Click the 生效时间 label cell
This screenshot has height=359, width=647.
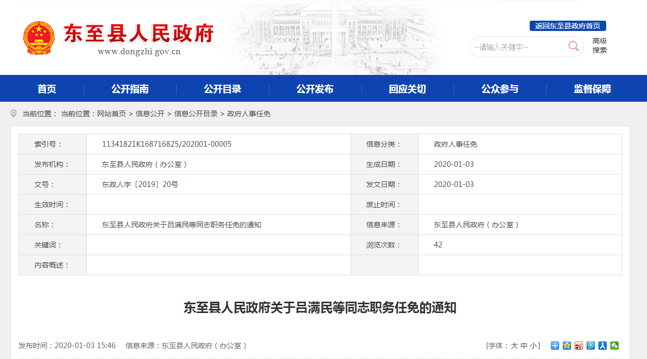53,205
